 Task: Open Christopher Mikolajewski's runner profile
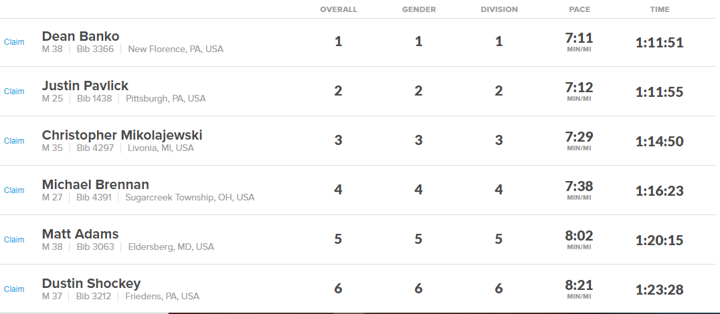[122, 135]
